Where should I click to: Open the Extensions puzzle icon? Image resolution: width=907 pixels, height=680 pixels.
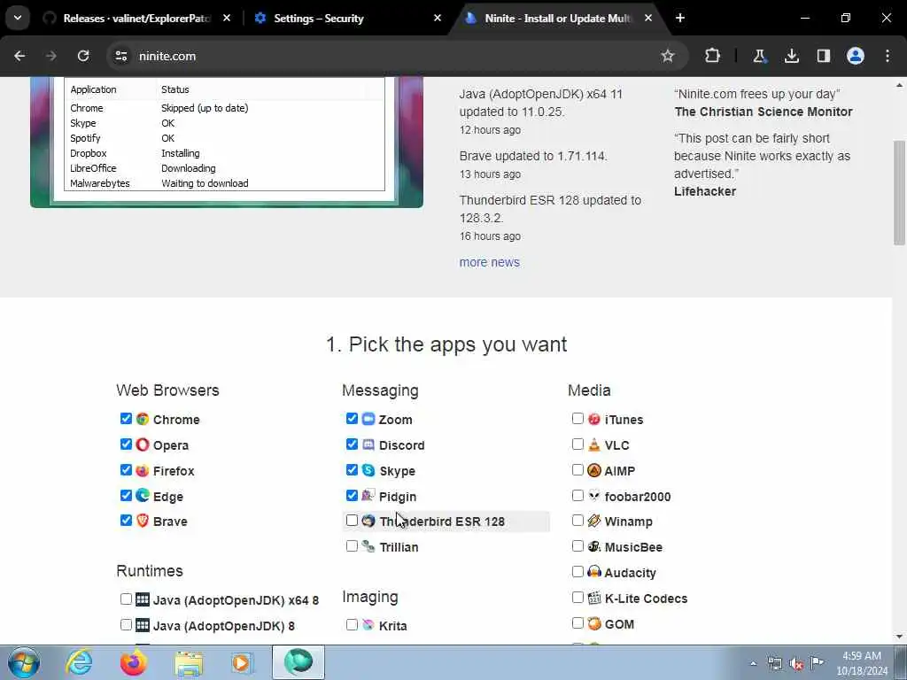coord(713,56)
